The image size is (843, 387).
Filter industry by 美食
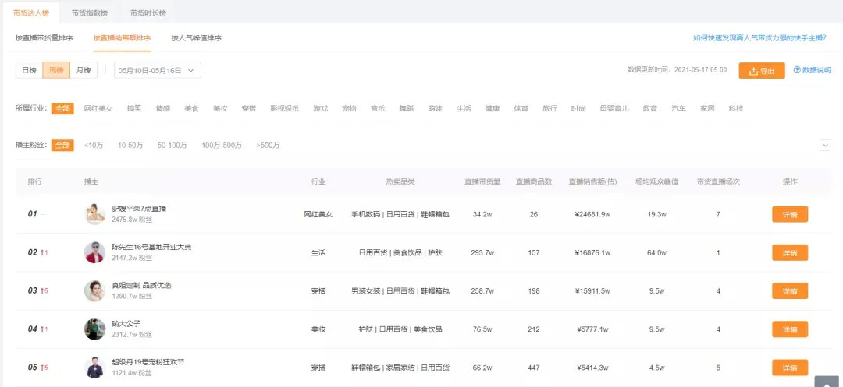pos(191,108)
